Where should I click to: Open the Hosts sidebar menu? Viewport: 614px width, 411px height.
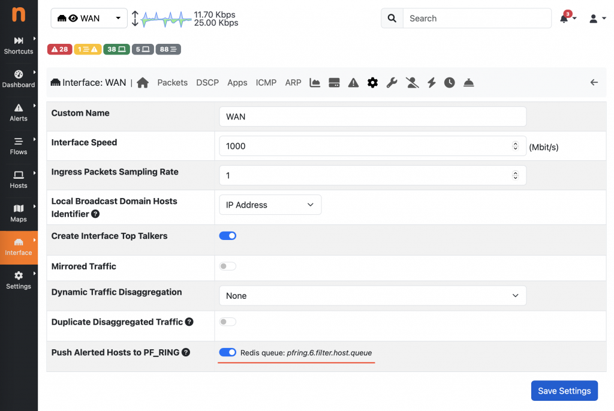pos(19,180)
